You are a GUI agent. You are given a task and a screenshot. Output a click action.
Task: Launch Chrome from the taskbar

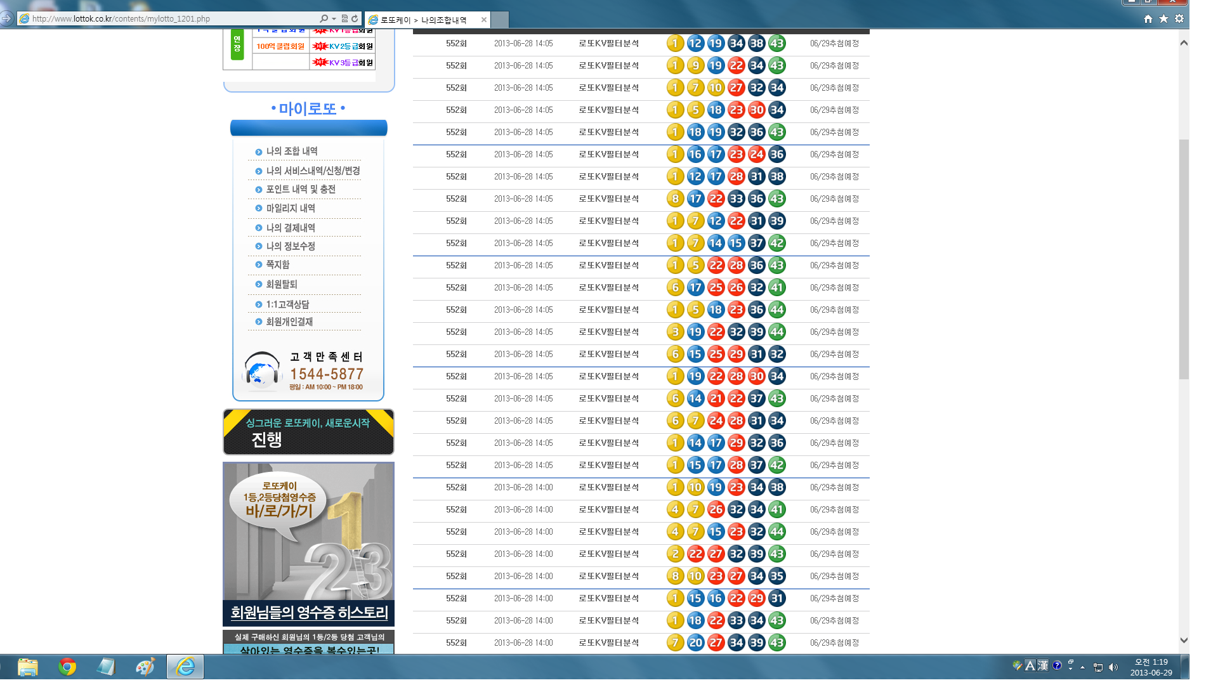[x=67, y=667]
